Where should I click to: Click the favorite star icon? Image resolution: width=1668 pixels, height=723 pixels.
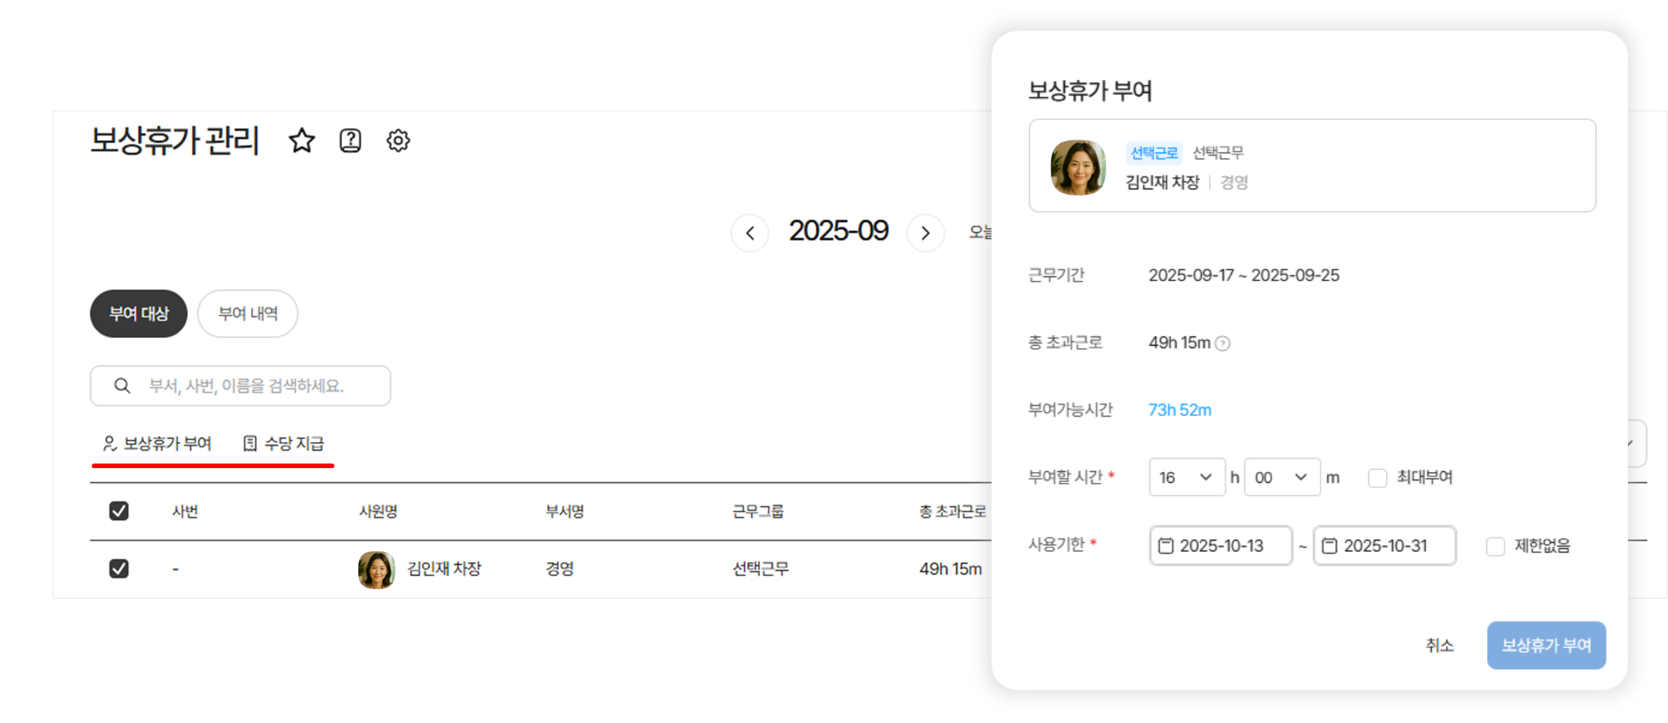pos(301,141)
